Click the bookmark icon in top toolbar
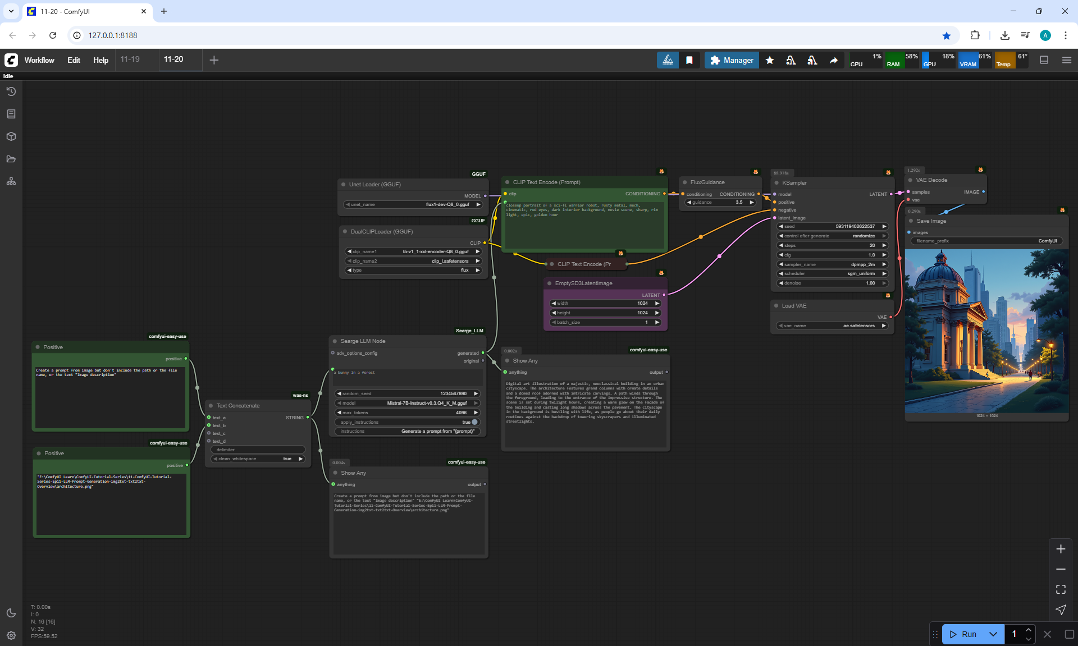Screen dimensions: 1078x646 (x=689, y=60)
